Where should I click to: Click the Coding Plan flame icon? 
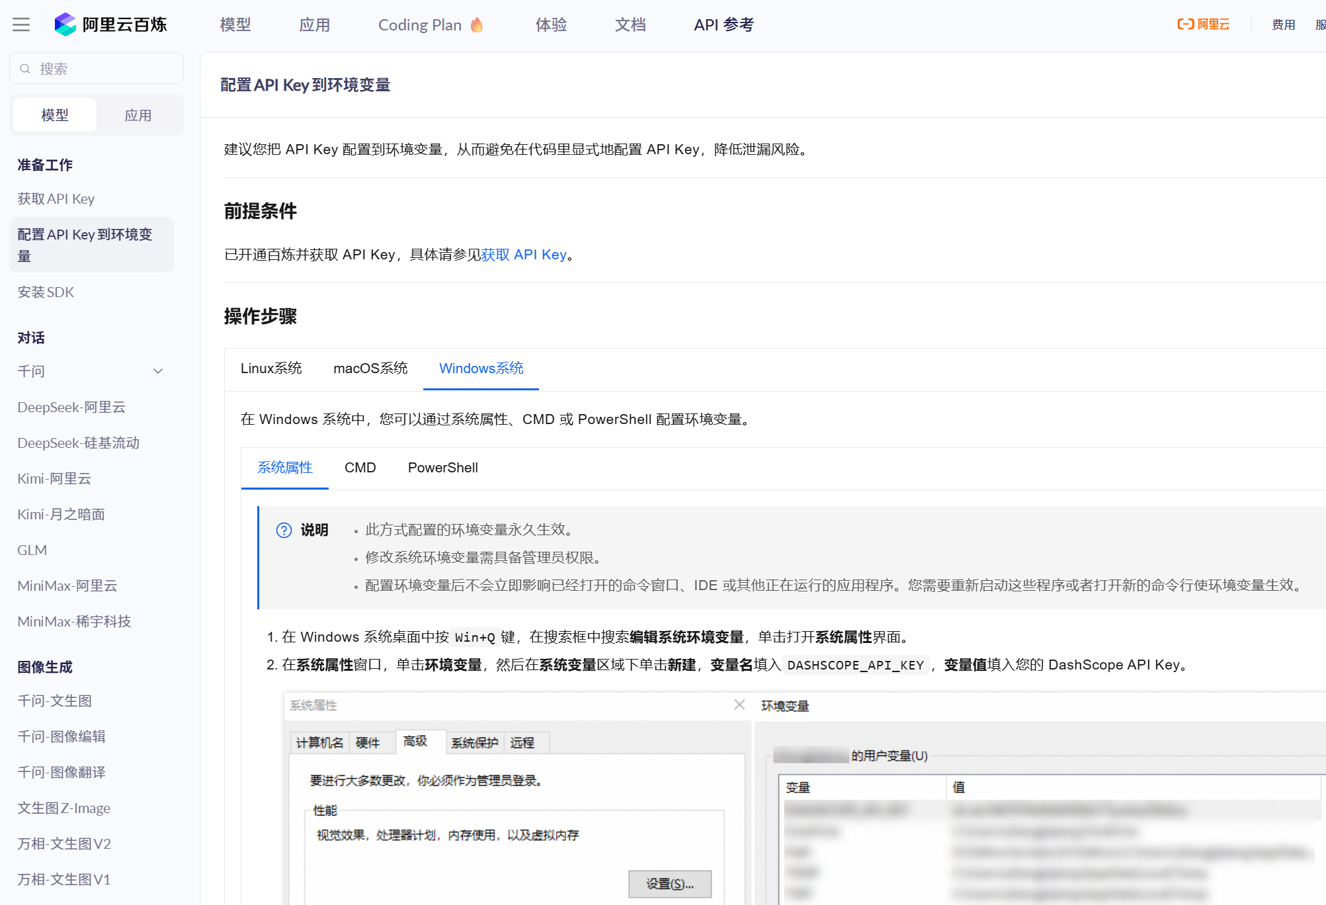pos(477,25)
